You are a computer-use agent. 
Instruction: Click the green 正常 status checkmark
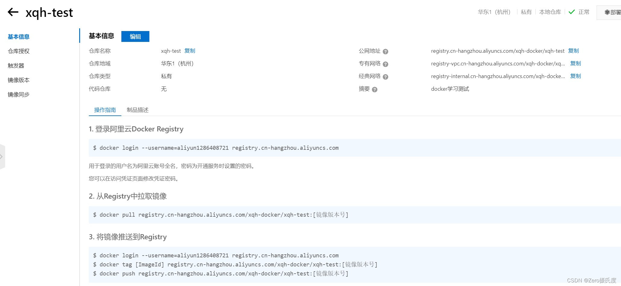coord(571,12)
